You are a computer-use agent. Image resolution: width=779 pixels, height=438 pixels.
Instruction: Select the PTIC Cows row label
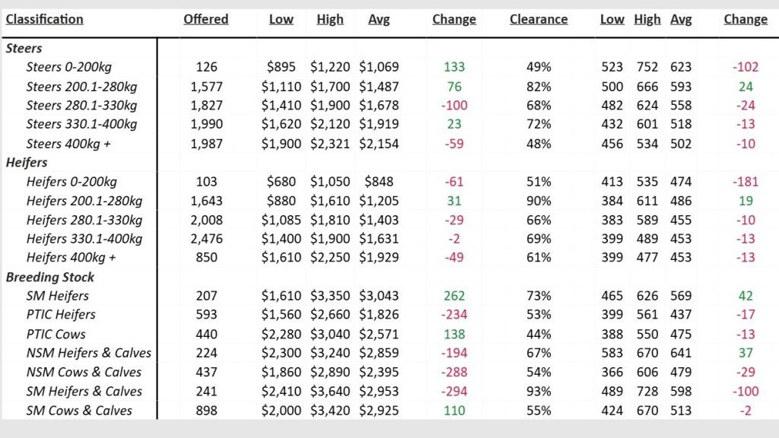click(56, 334)
